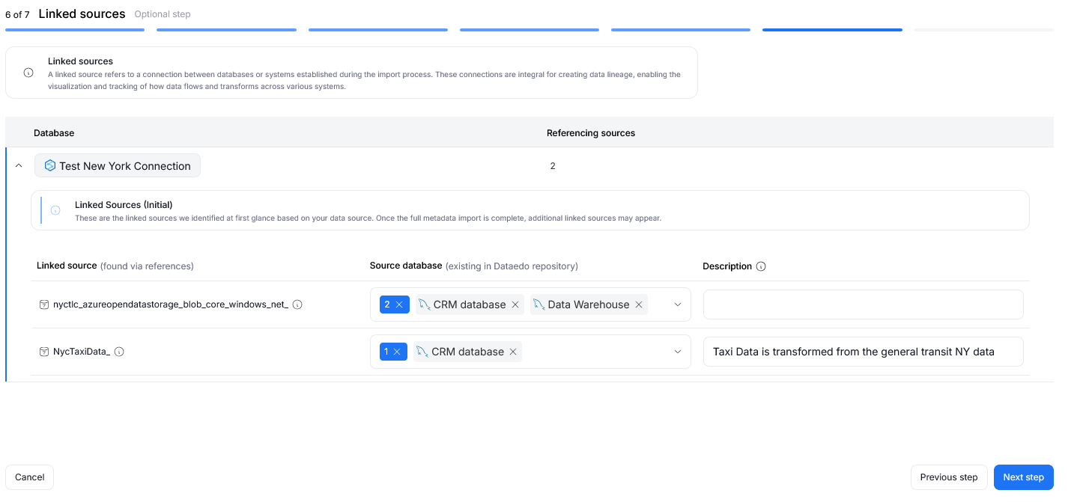Jump to the final seventh step bar
This screenshot has width=1074, height=502.
[983, 30]
